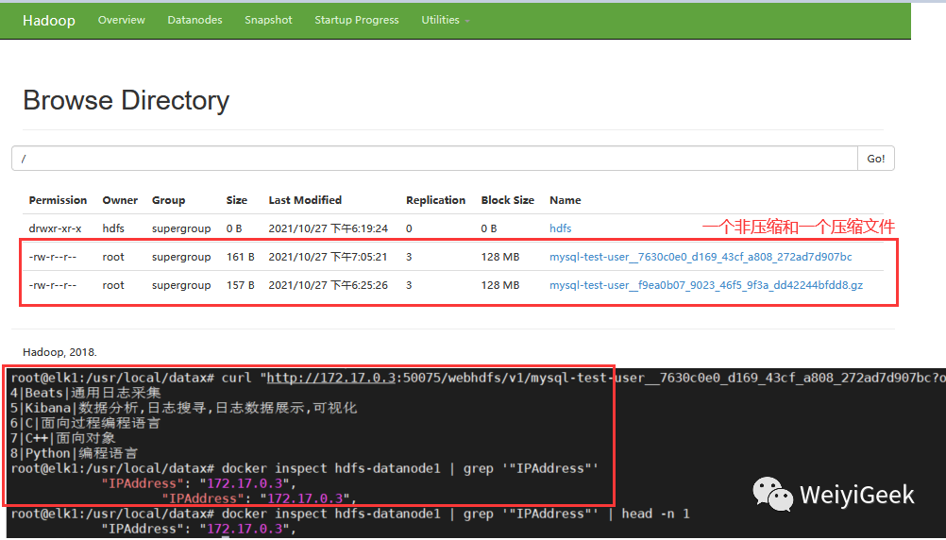Switch to the Overview tab

click(x=121, y=20)
